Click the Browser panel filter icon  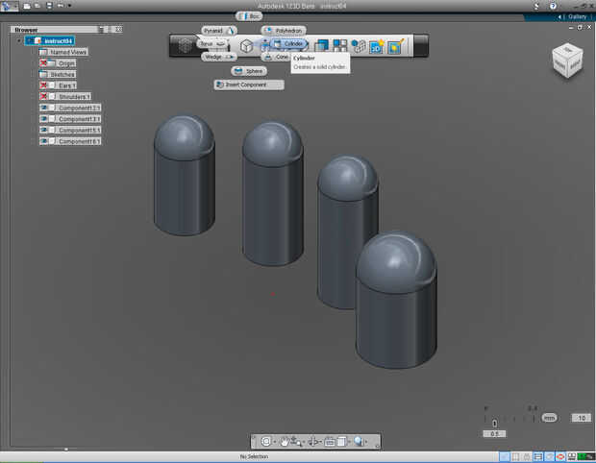coord(101,29)
